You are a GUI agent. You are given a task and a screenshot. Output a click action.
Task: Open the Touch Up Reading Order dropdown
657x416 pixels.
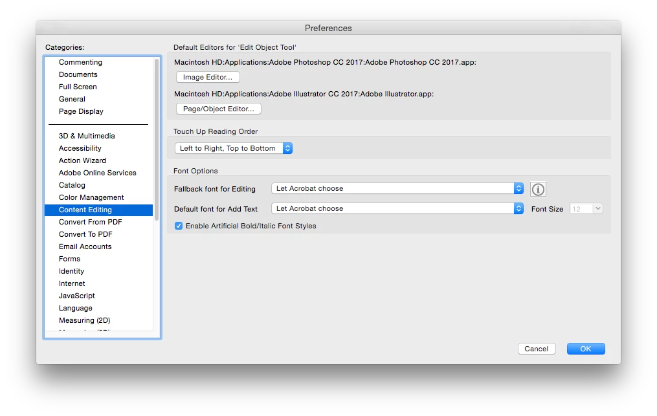[x=234, y=148]
